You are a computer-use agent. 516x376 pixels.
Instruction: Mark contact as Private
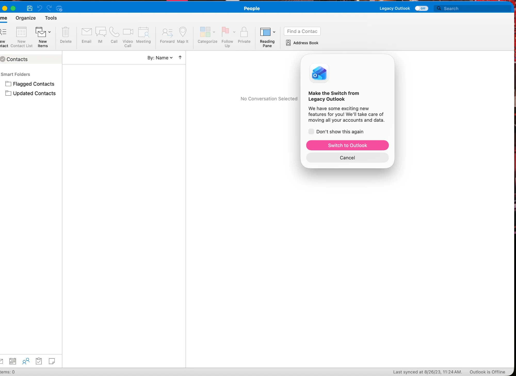[x=244, y=35]
